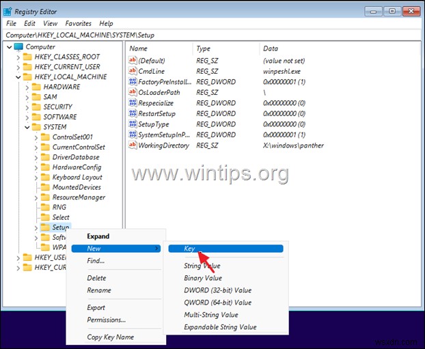This screenshot has height=349, width=425.
Task: Choose QWORD (64-bit) Value in submenu
Action: pos(218,303)
